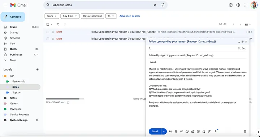Open the main menu hamburger icon

(5, 5)
